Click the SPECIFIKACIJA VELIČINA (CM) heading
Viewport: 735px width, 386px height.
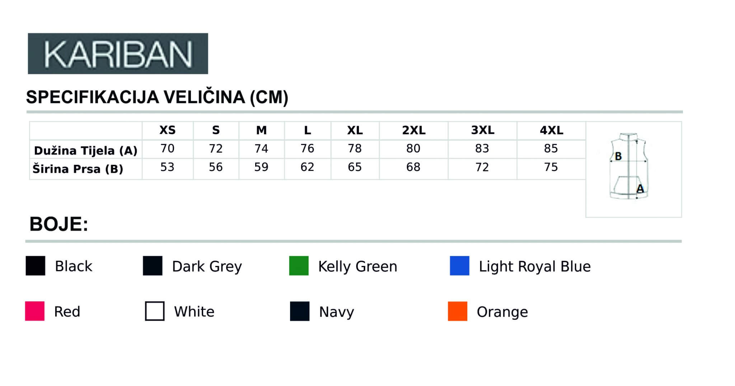pos(157,97)
